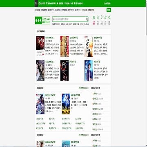The image size is (147, 147).
Task: Open the dark red first recommended book cover
Action: 40,43
